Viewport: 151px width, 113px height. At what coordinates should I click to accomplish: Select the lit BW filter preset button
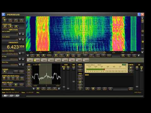coord(29,70)
